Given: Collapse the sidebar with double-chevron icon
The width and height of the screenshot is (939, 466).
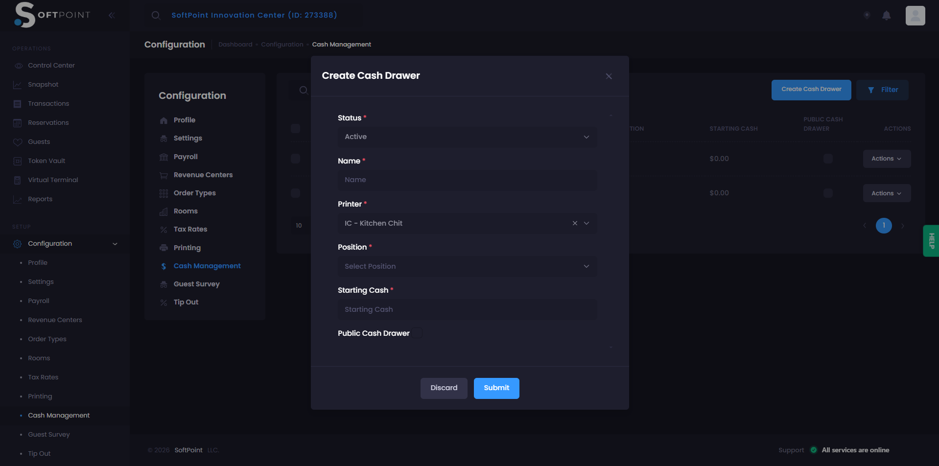Looking at the screenshot, I should [x=112, y=16].
